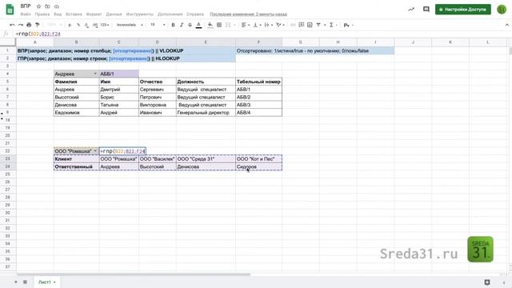Click the horizontal scrollbar
The height and width of the screenshot is (288, 512).
point(134,274)
